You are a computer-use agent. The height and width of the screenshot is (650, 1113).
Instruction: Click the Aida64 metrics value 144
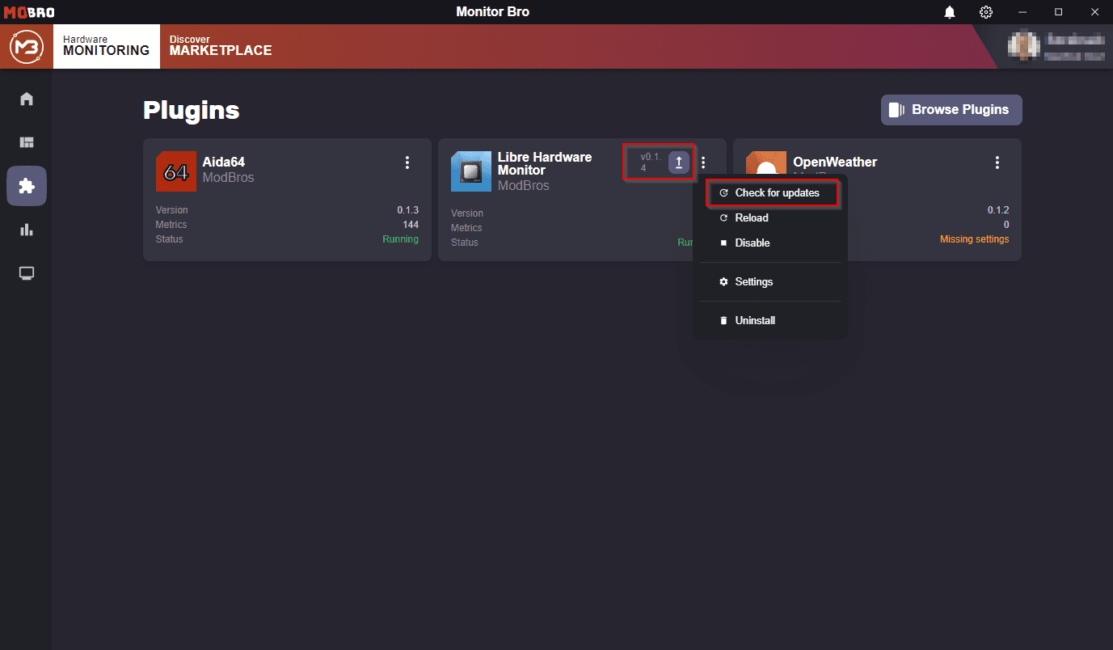point(411,225)
